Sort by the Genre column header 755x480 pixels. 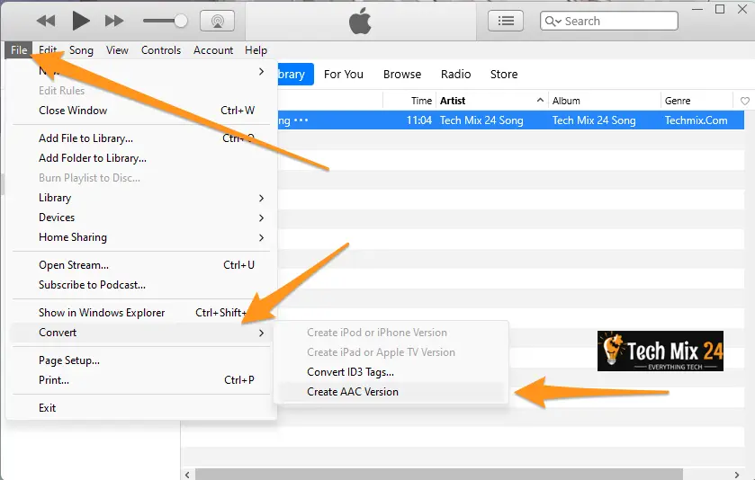pos(678,101)
